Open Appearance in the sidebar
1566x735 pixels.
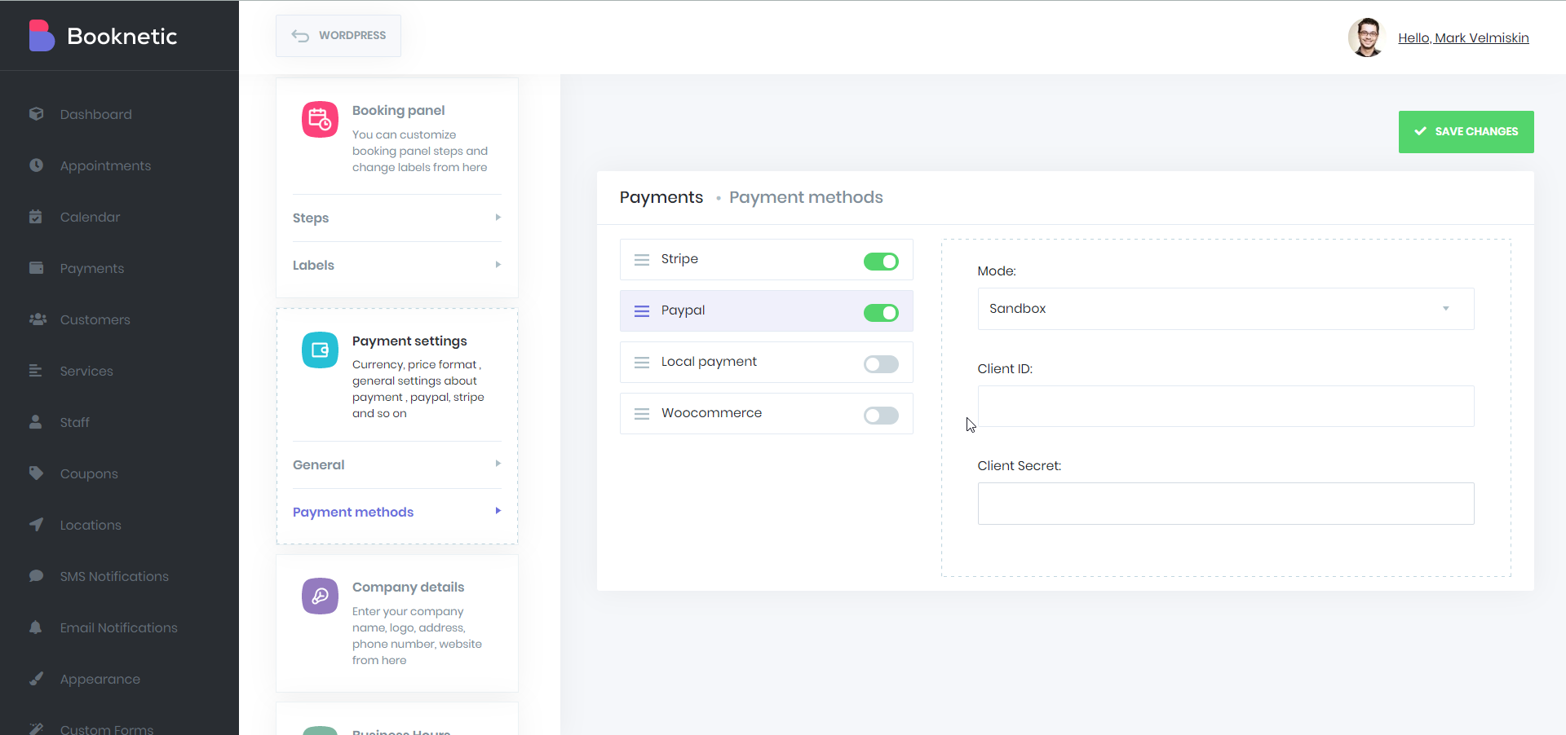point(100,679)
